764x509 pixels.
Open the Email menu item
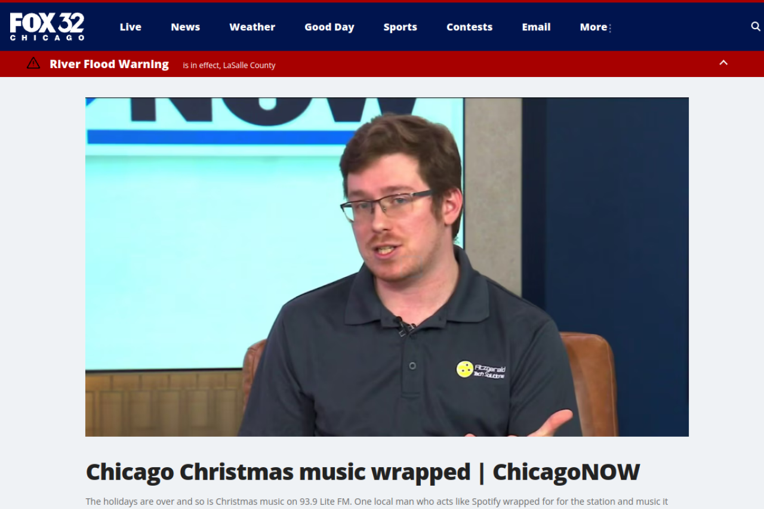[x=536, y=27]
